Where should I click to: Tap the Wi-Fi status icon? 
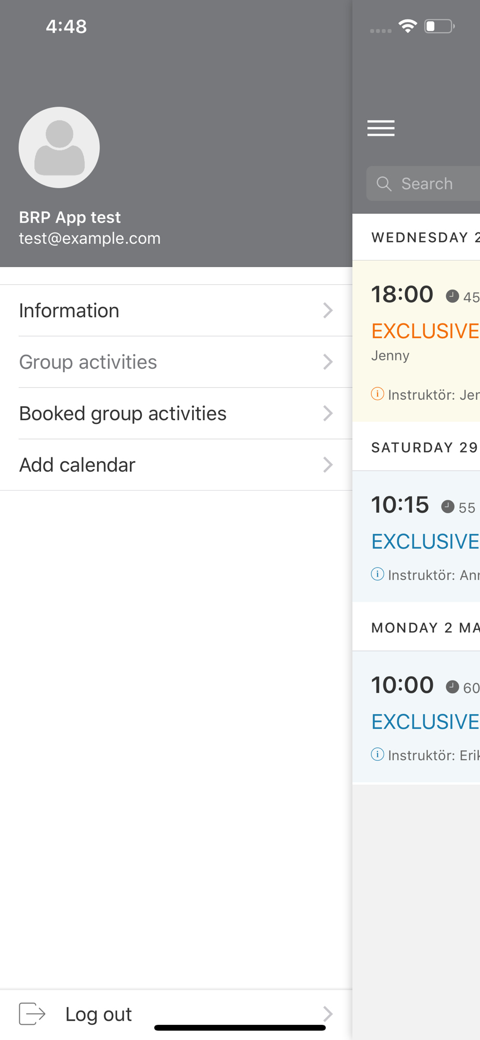click(x=408, y=26)
